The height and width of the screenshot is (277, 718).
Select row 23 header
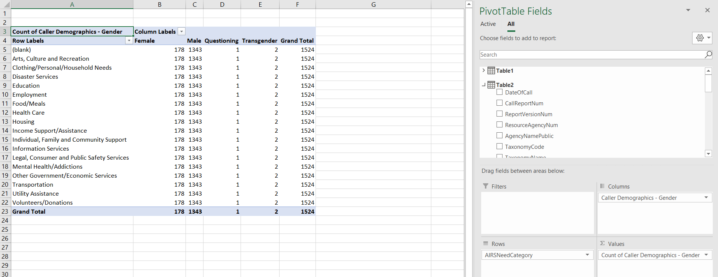pos(5,211)
